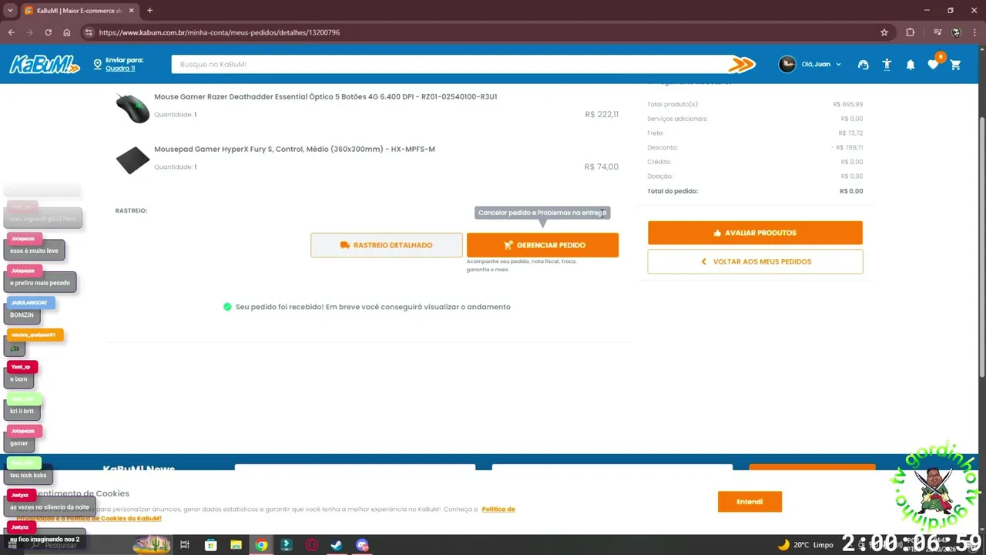
Task: Click the R$ 222,11 mouse price
Action: pos(602,115)
